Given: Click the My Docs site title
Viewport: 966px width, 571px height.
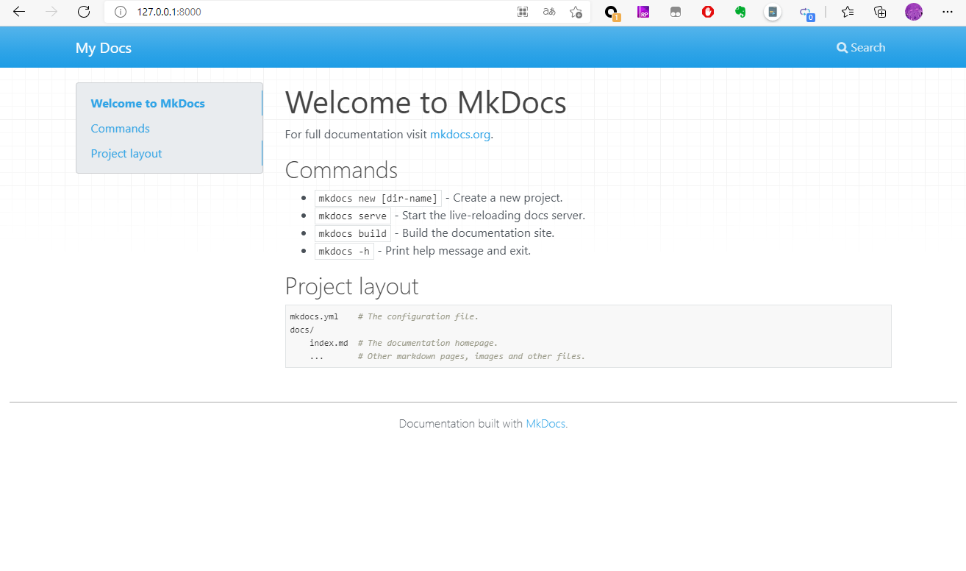Looking at the screenshot, I should coord(104,48).
